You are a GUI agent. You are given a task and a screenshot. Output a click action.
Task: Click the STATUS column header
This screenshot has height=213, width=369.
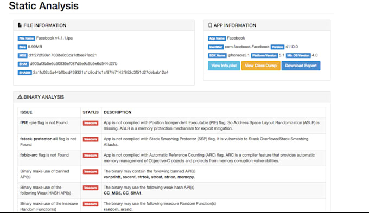(91, 112)
